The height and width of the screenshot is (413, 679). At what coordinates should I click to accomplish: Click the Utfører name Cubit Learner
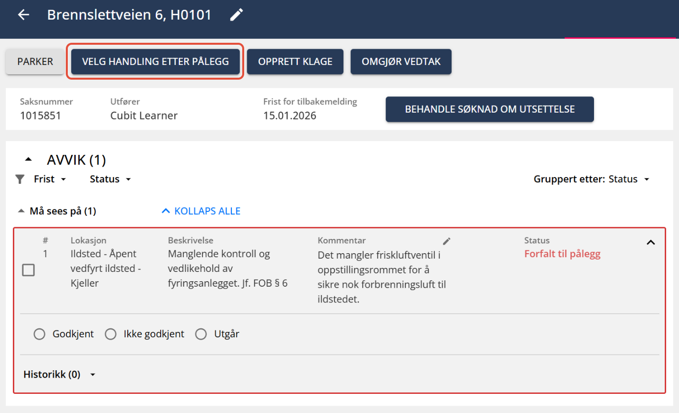(144, 116)
